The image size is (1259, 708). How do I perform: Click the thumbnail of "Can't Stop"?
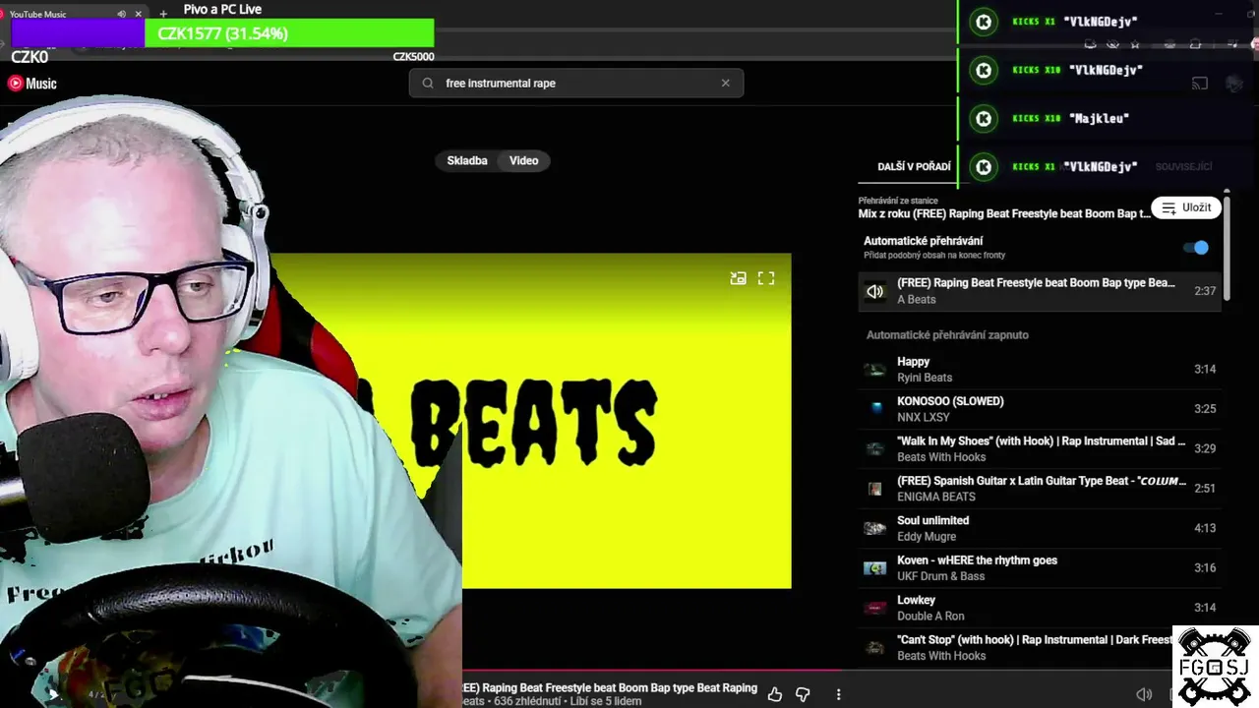(x=874, y=647)
